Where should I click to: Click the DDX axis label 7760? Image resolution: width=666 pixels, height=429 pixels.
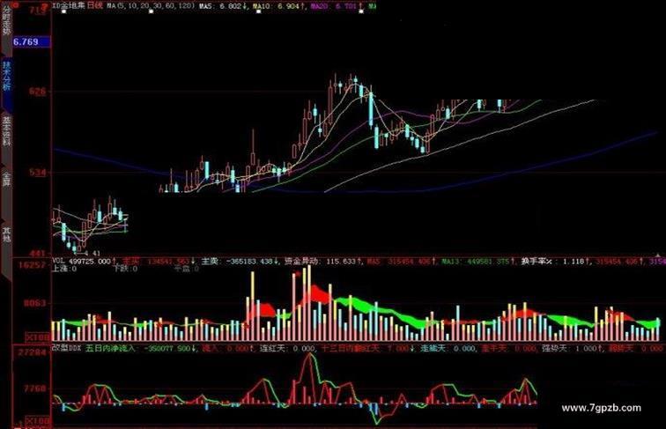tap(35, 388)
